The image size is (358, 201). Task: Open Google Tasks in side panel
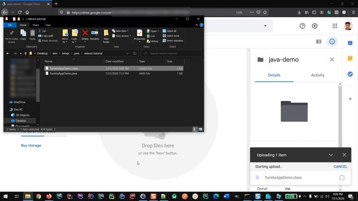(350, 74)
